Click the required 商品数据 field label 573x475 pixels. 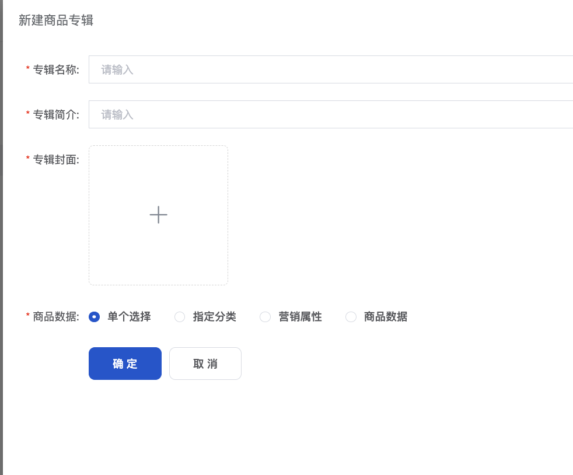[55, 317]
